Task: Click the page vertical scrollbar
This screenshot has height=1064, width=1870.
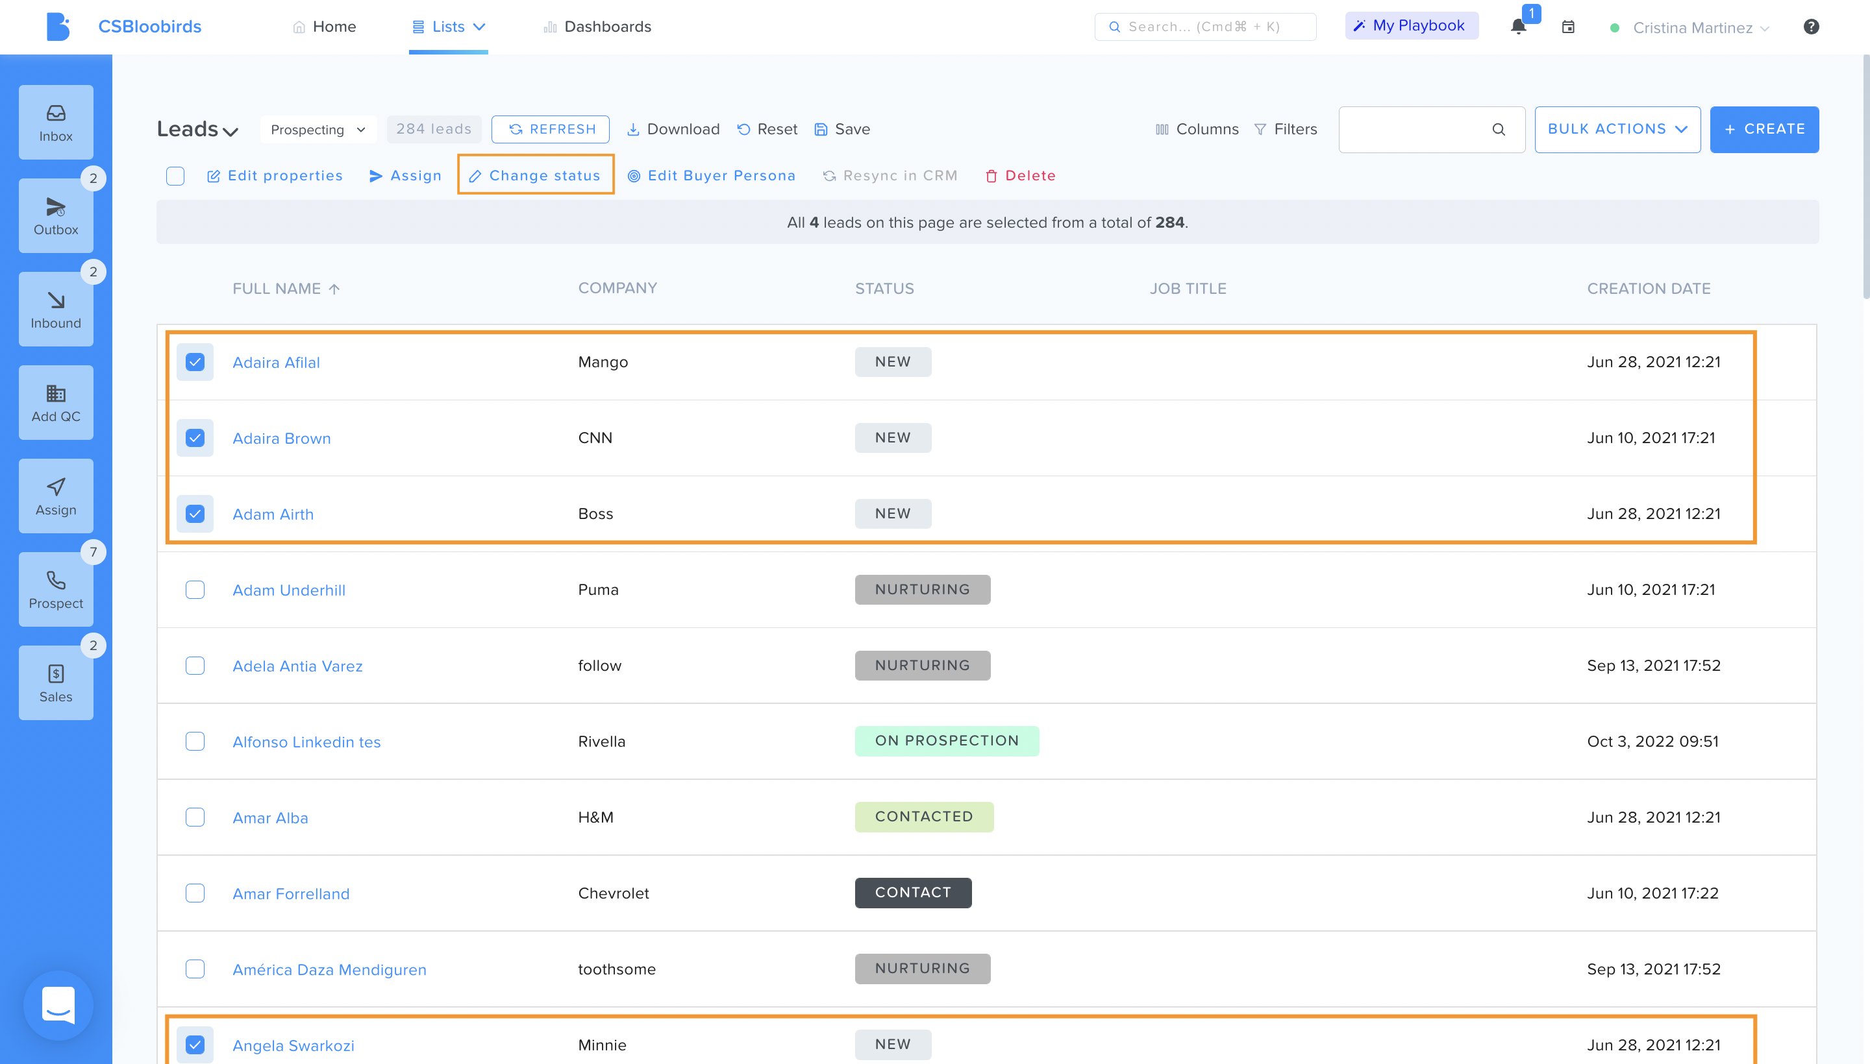Action: 1865,177
